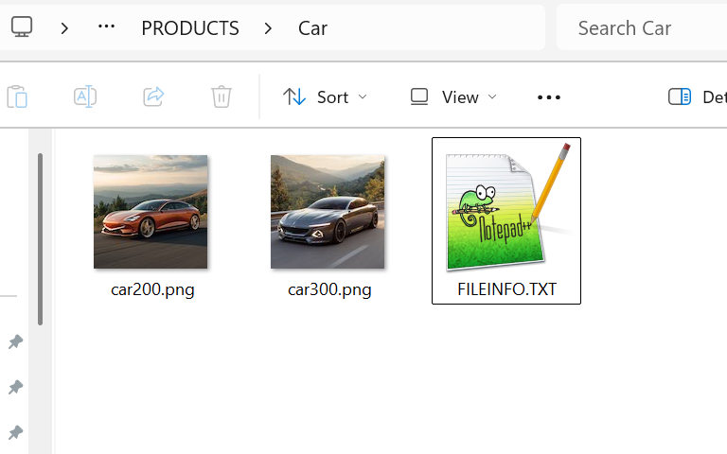Select the Car breadcrumb segment

[x=312, y=28]
